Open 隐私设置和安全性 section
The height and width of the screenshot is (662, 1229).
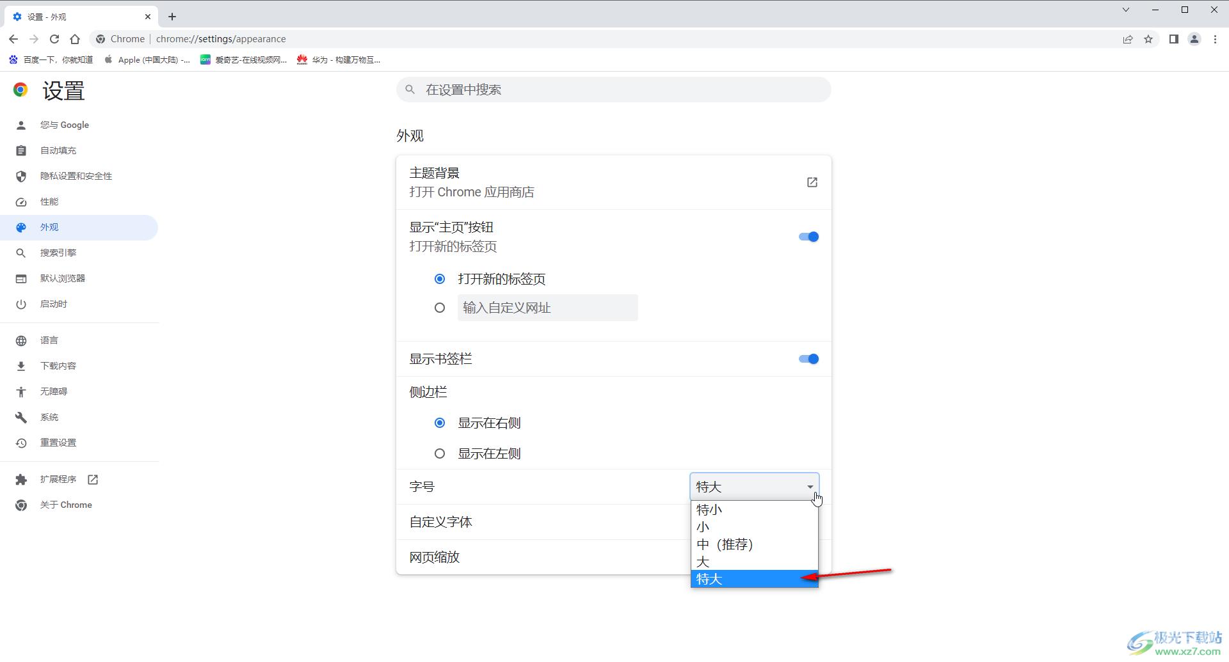coord(79,176)
